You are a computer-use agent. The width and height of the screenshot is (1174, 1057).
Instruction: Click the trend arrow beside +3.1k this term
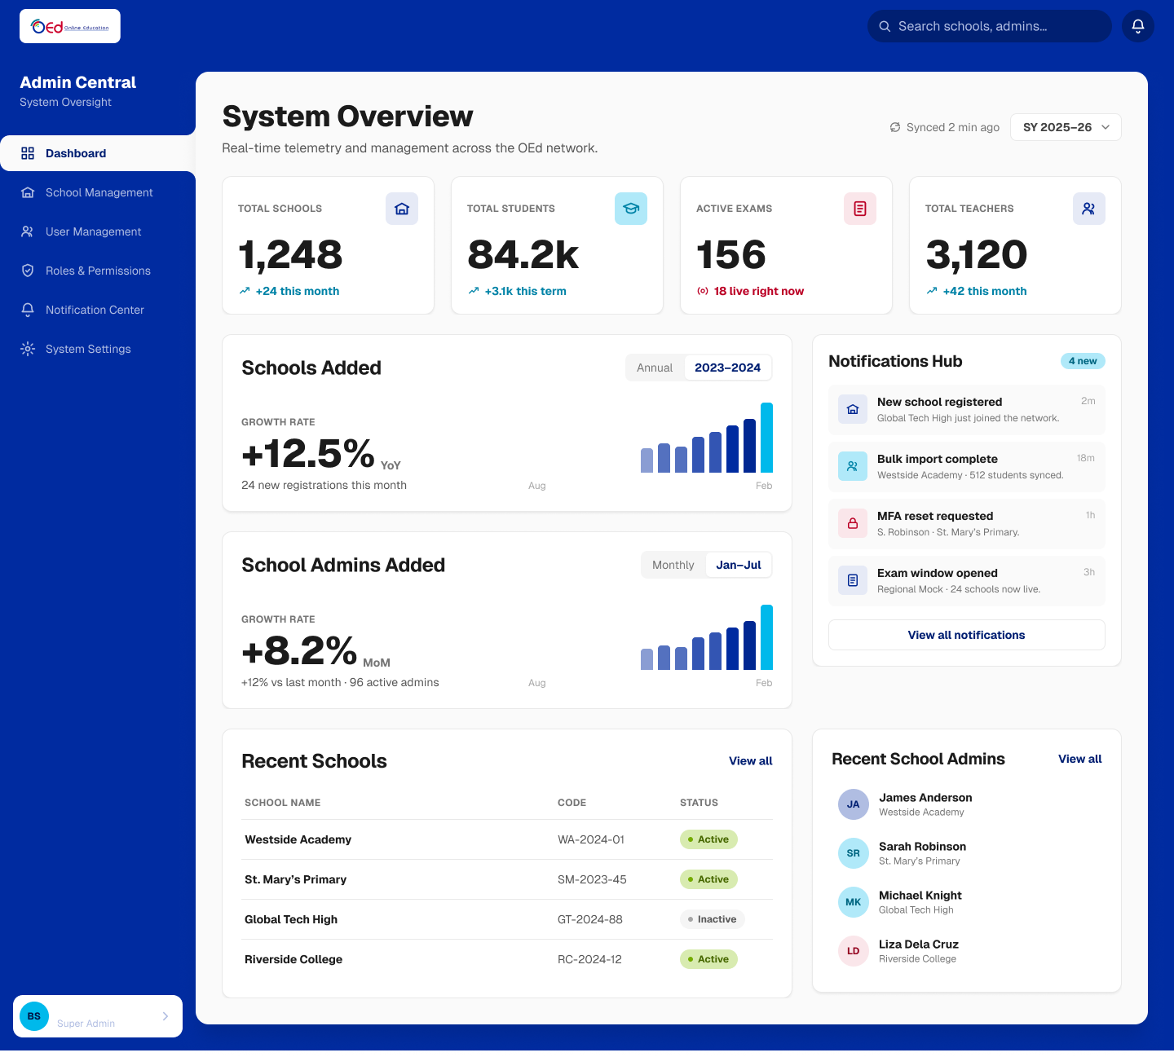pyautogui.click(x=474, y=291)
